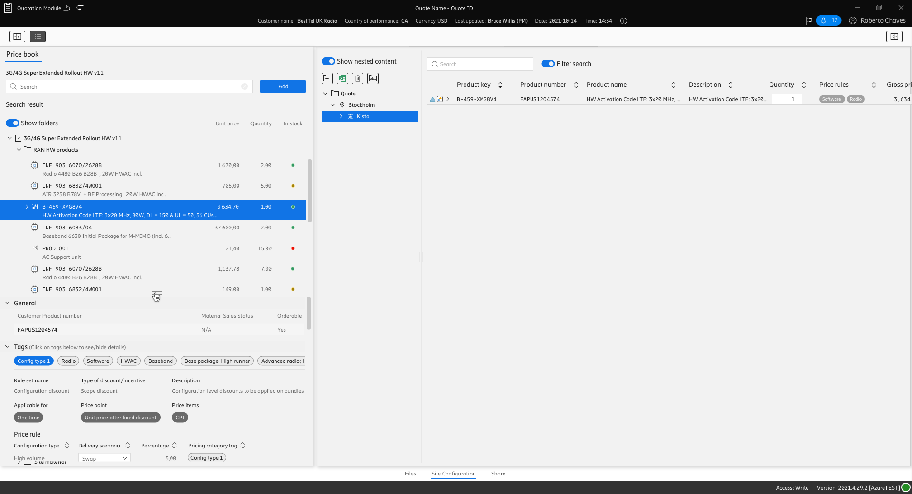Image resolution: width=912 pixels, height=494 pixels.
Task: Click the rename folder icon
Action: 373,78
